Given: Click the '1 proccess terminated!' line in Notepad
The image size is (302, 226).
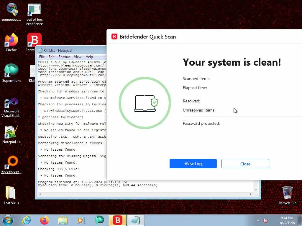Looking at the screenshot, I should [x=60, y=117].
